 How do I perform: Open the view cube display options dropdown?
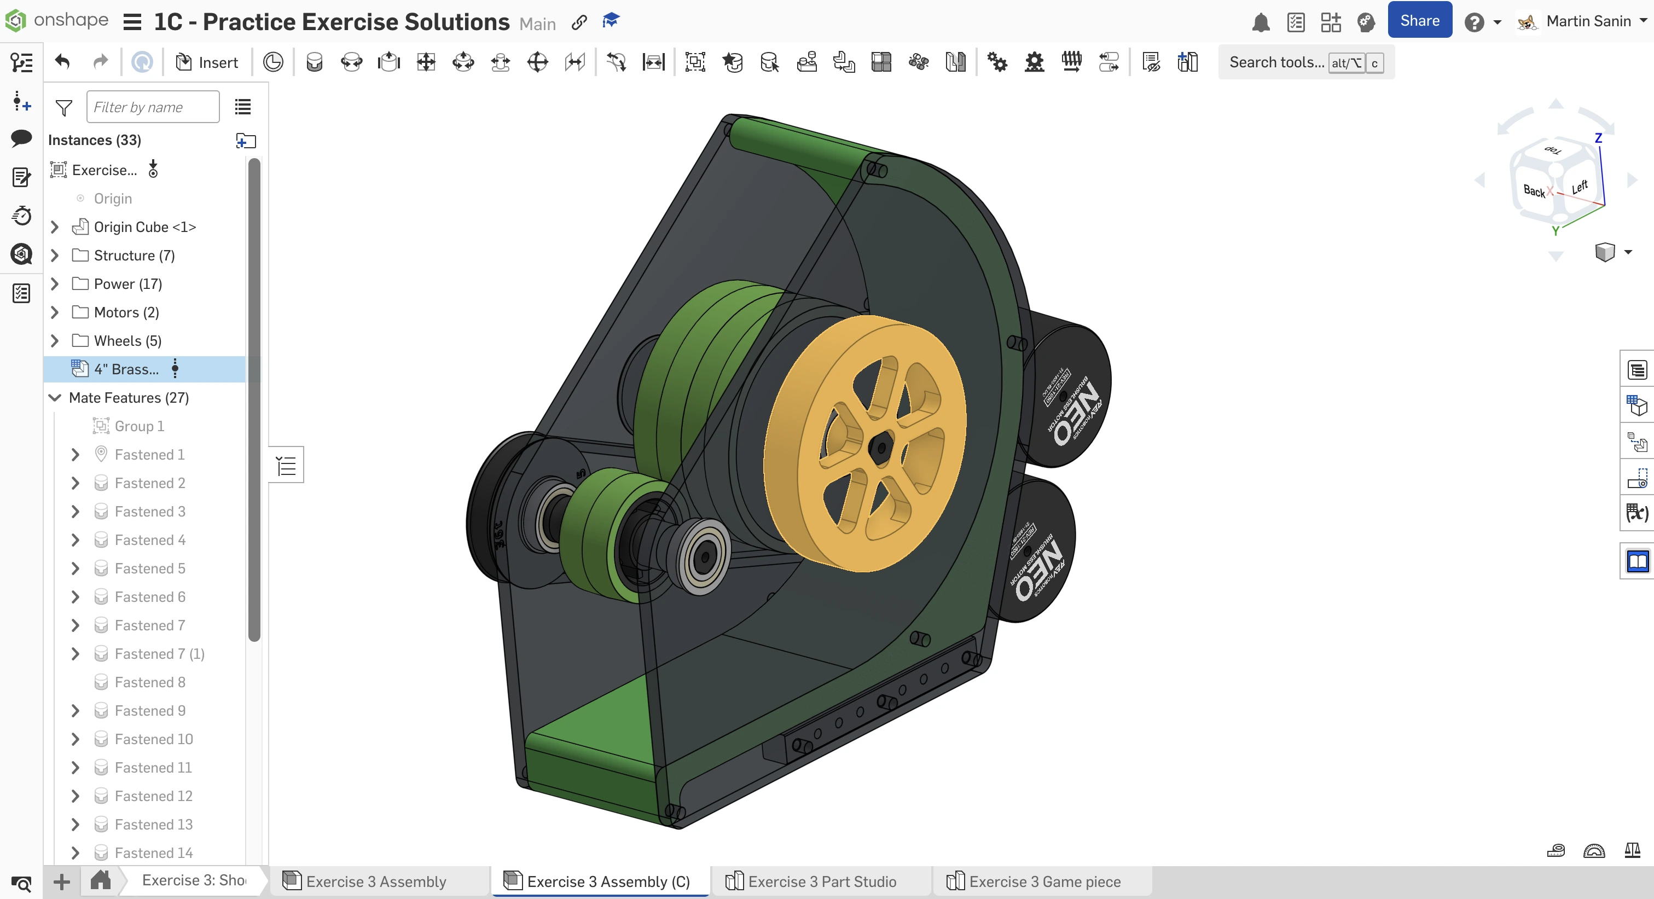pos(1627,252)
